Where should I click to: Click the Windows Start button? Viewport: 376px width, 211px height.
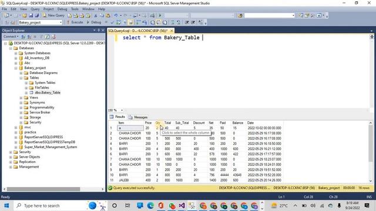click(6, 206)
